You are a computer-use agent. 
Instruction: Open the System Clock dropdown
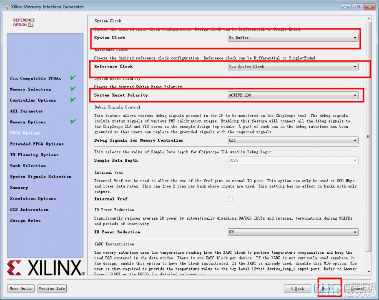[x=293, y=37]
